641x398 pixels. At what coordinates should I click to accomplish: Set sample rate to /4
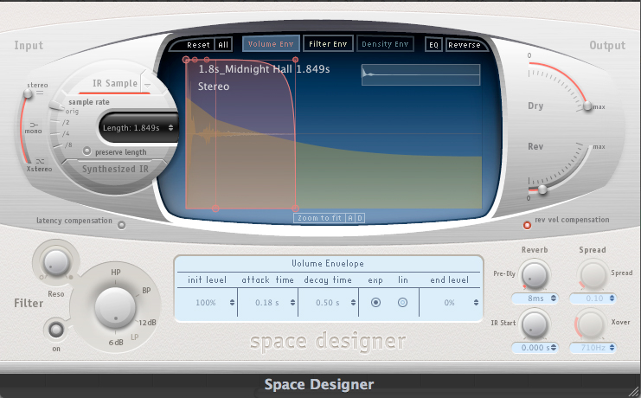tap(66, 133)
